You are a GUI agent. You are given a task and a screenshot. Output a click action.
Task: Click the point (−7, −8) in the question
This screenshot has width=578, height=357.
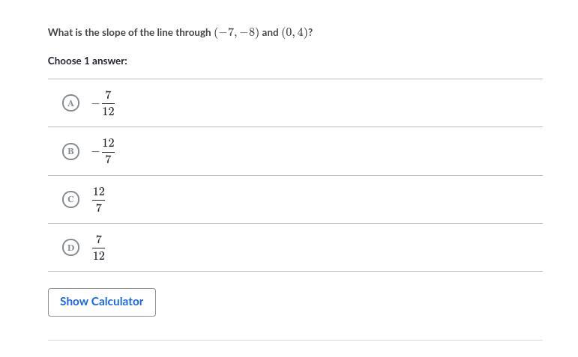click(236, 33)
